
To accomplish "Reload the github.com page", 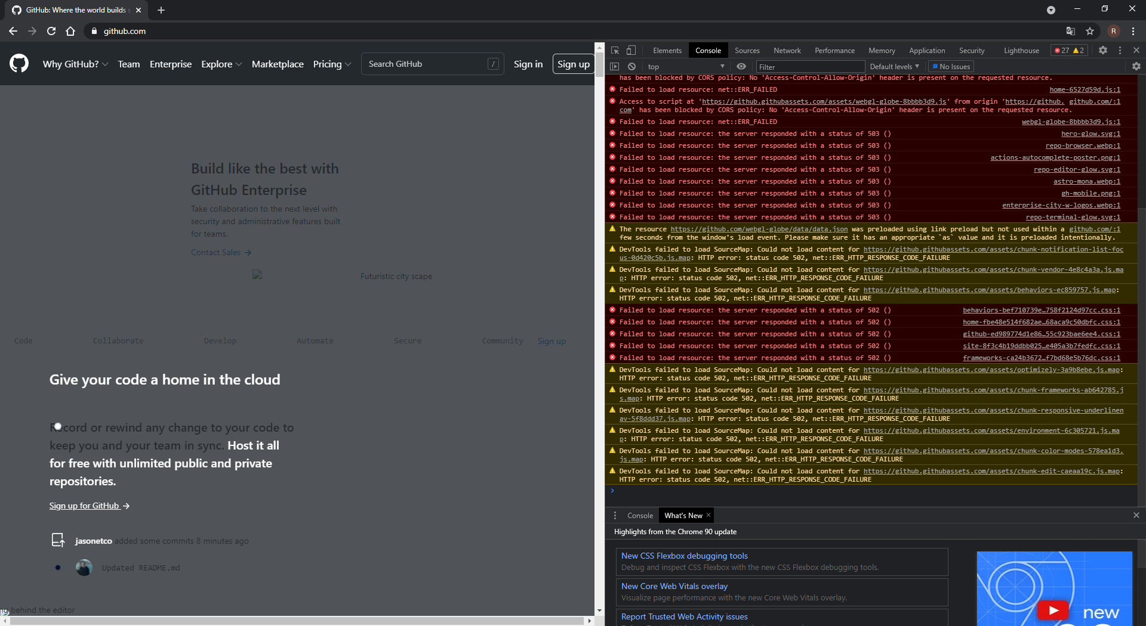I will point(51,31).
